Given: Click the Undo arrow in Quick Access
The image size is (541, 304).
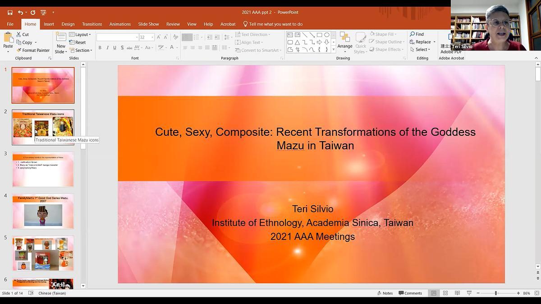Looking at the screenshot, I should [x=21, y=13].
